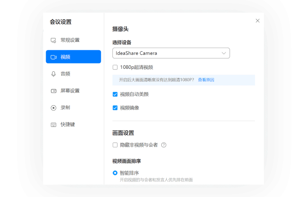
Task: Toggle the 视频镜像 checkbox
Action: pos(115,108)
